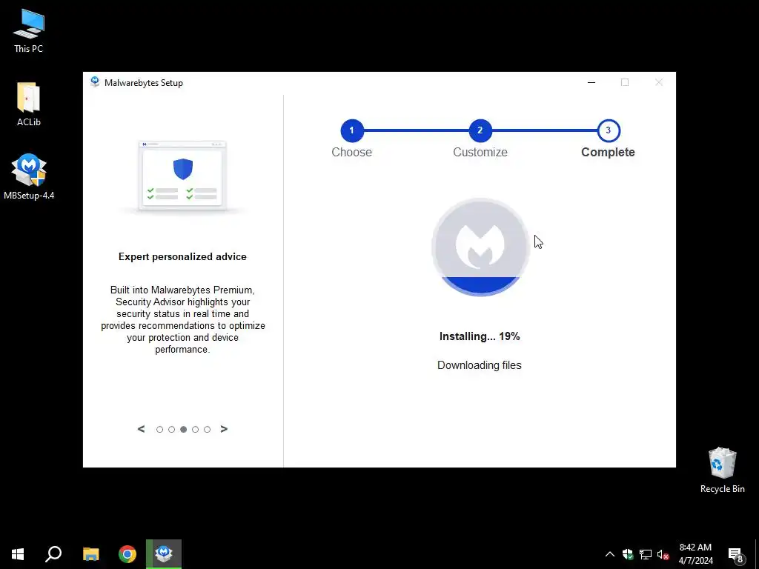This screenshot has height=569, width=759.
Task: Minimize the Malwarebytes Setup window
Action: 591,82
